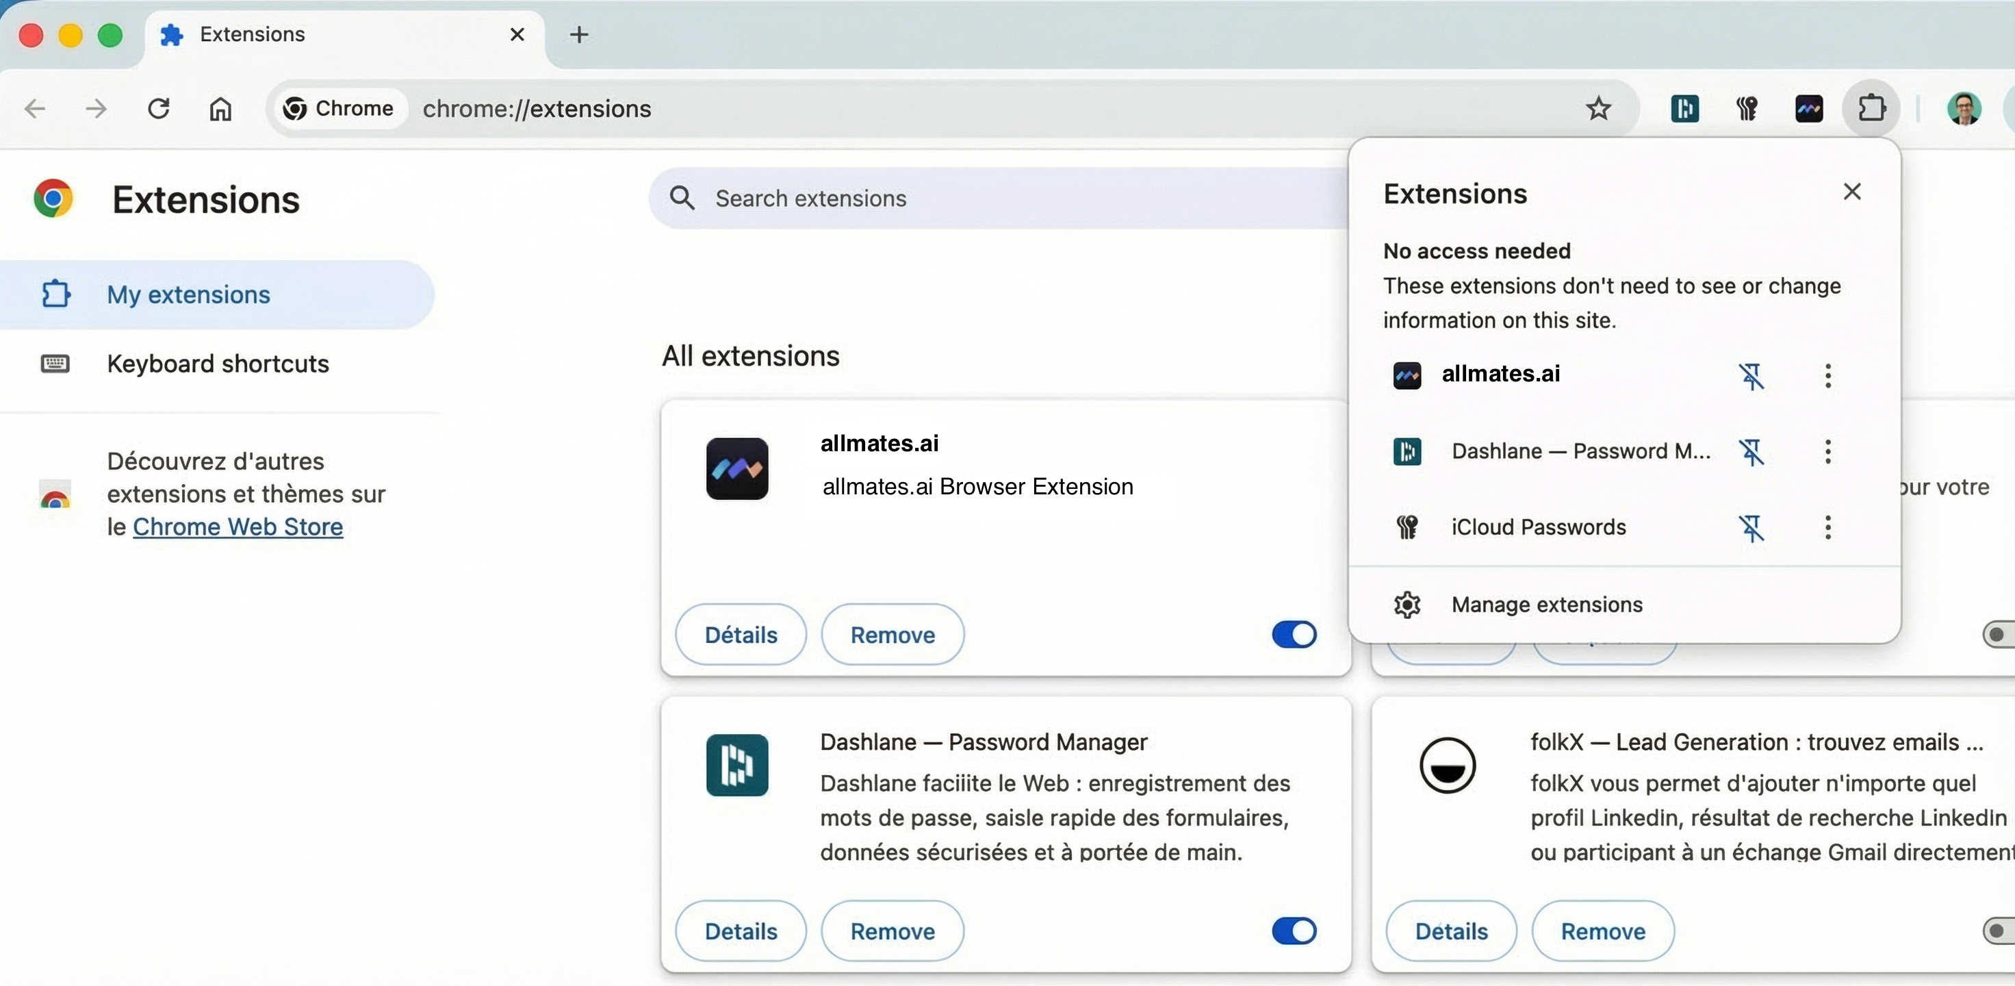Image resolution: width=2015 pixels, height=986 pixels.
Task: Select Dashlane — Password M... in the popup
Action: (x=1581, y=451)
